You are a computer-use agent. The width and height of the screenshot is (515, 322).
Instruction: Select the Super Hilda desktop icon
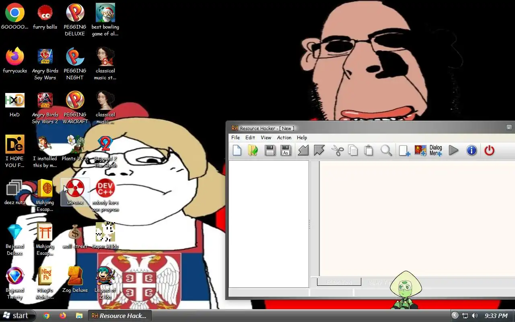pos(105,236)
